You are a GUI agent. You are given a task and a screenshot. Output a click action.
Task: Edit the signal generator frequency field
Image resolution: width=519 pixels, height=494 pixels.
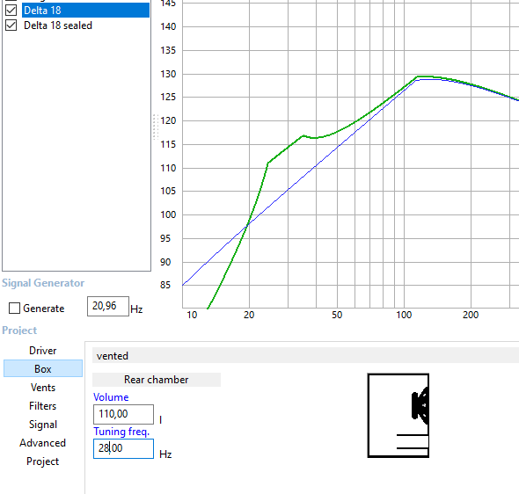108,306
